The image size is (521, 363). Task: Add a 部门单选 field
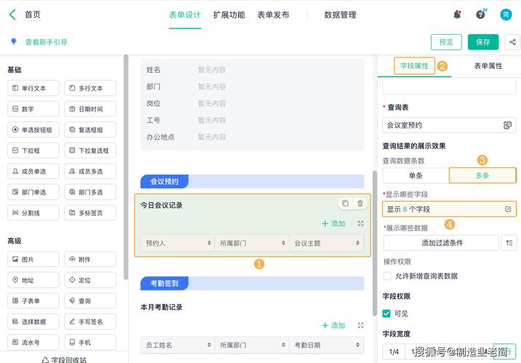(x=33, y=192)
